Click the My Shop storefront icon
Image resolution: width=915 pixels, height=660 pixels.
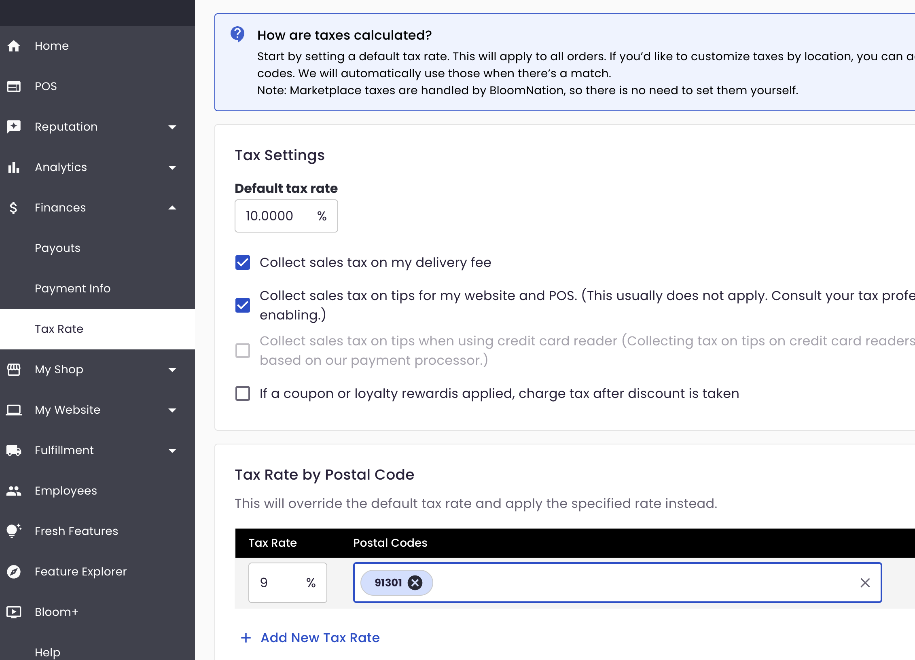click(x=14, y=370)
